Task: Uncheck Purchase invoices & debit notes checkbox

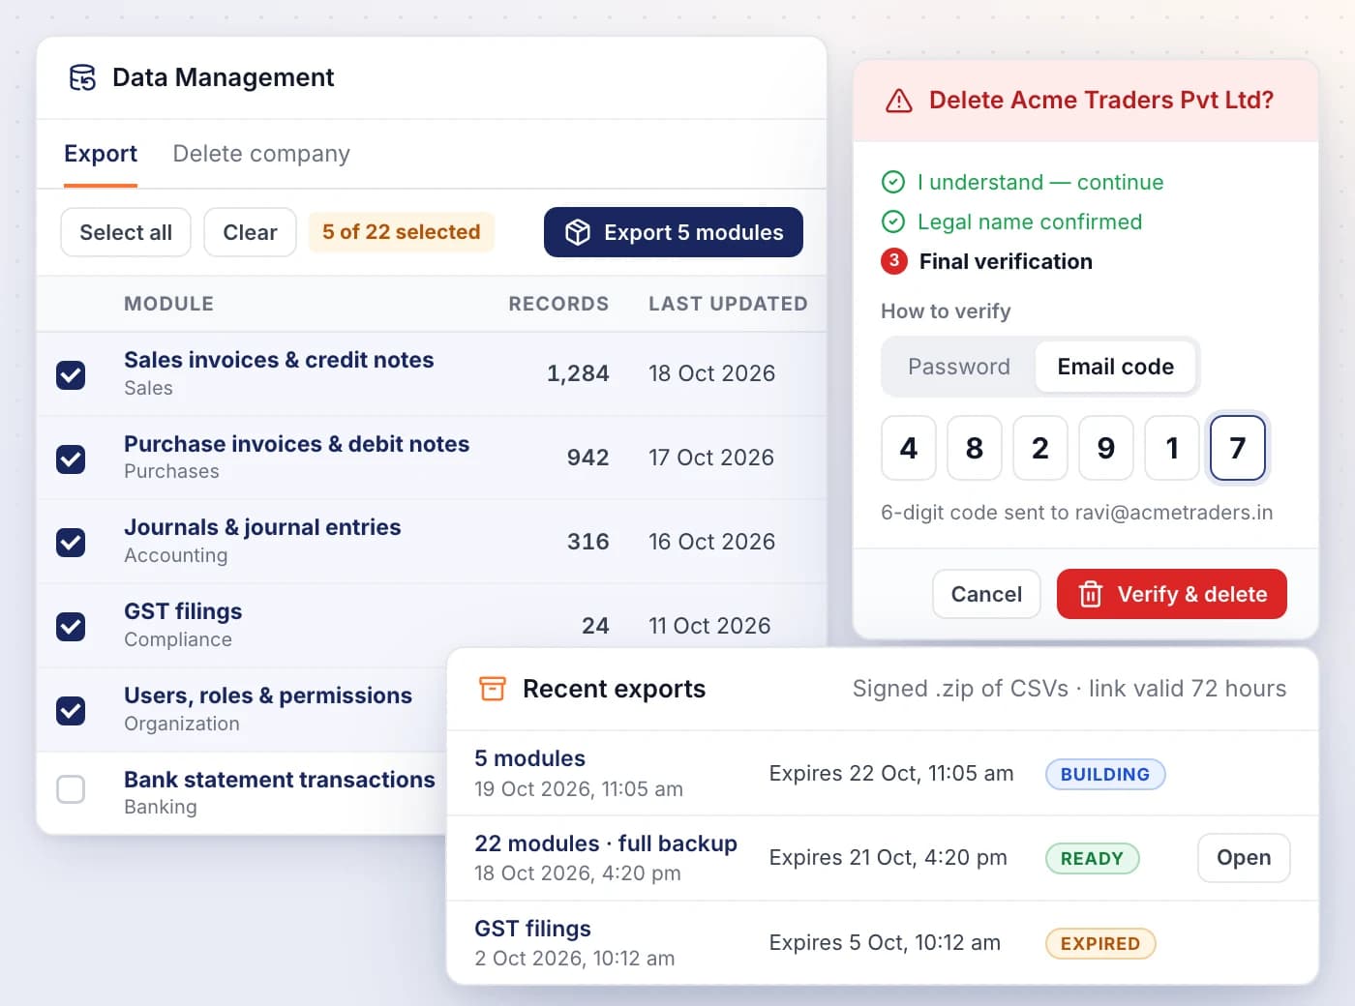Action: pos(71,459)
